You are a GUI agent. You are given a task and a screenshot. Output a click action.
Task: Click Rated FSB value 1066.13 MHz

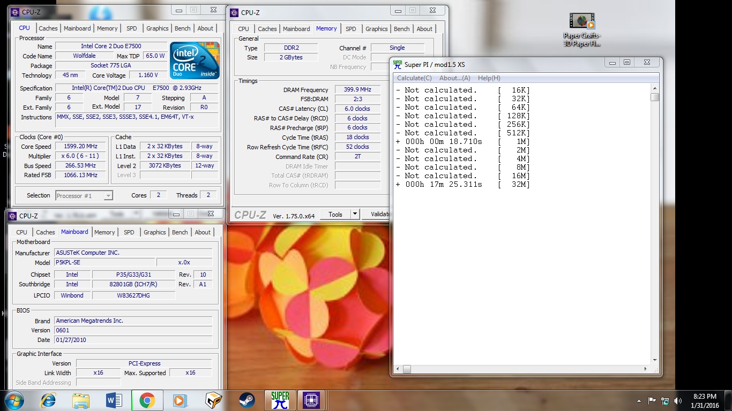pyautogui.click(x=81, y=175)
